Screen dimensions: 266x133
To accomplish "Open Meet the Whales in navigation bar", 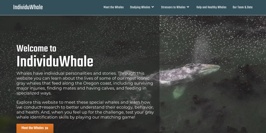I will [x=114, y=7].
